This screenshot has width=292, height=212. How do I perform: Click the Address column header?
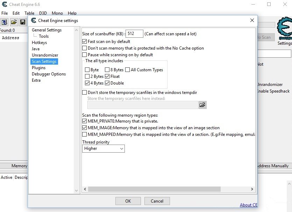point(10,38)
